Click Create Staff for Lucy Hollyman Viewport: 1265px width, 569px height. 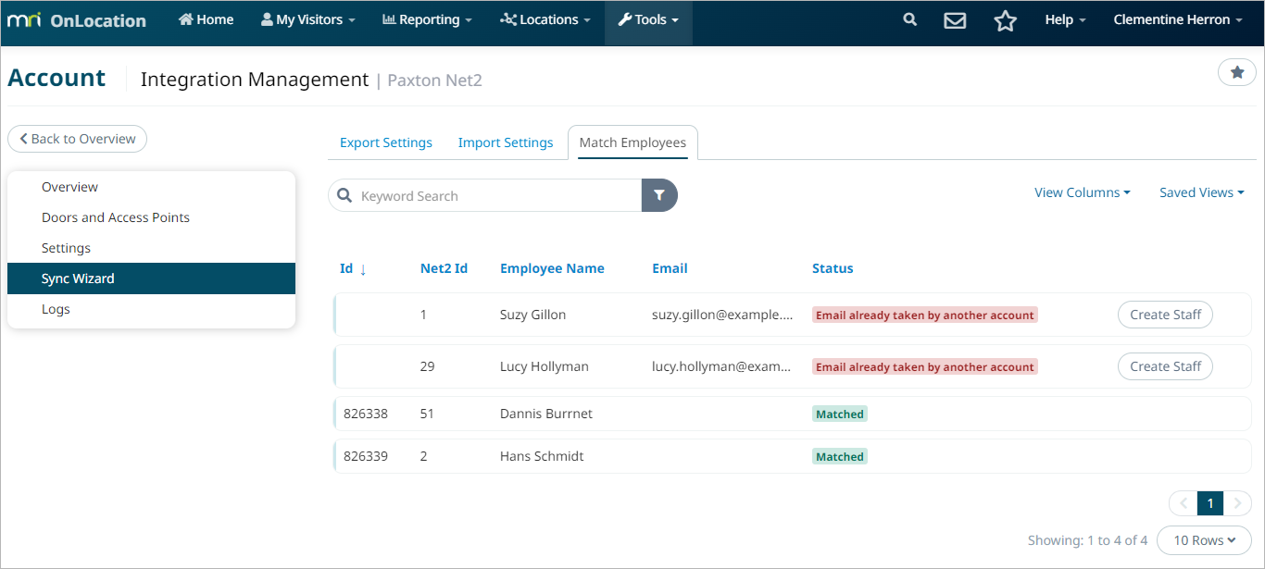pyautogui.click(x=1165, y=366)
